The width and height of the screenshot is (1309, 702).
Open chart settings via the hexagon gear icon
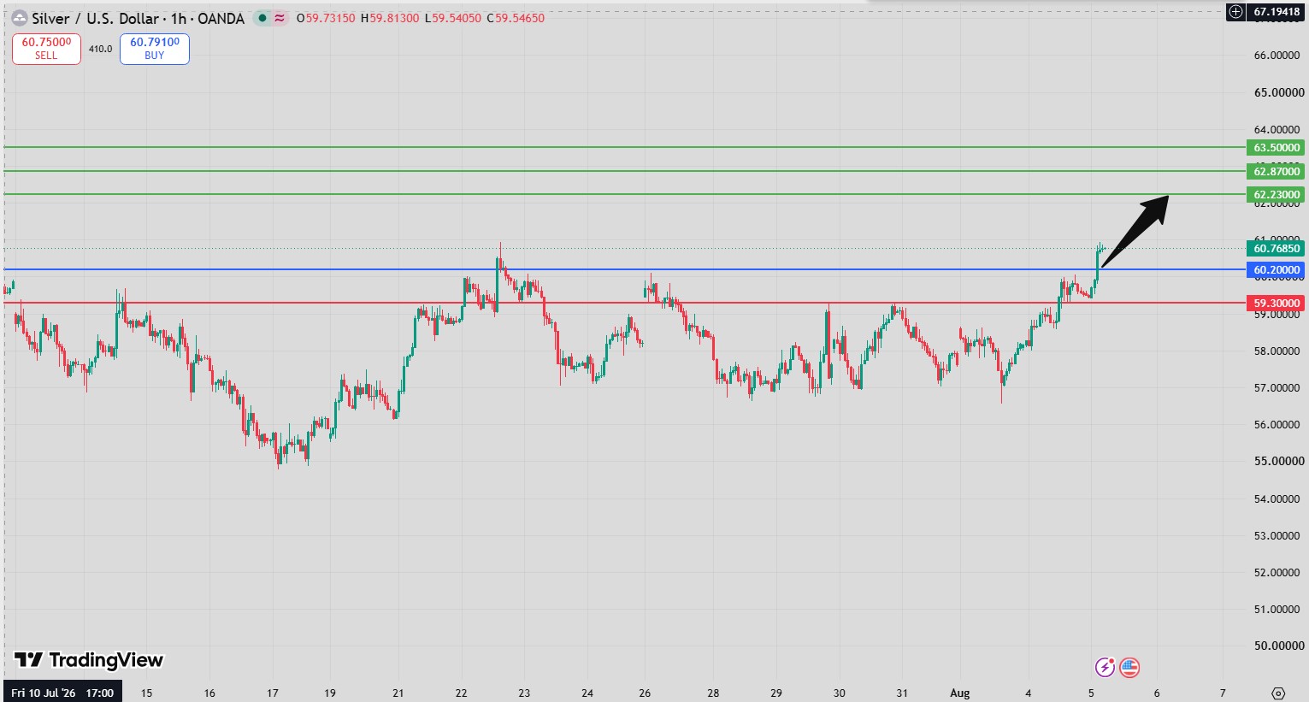point(1278,693)
